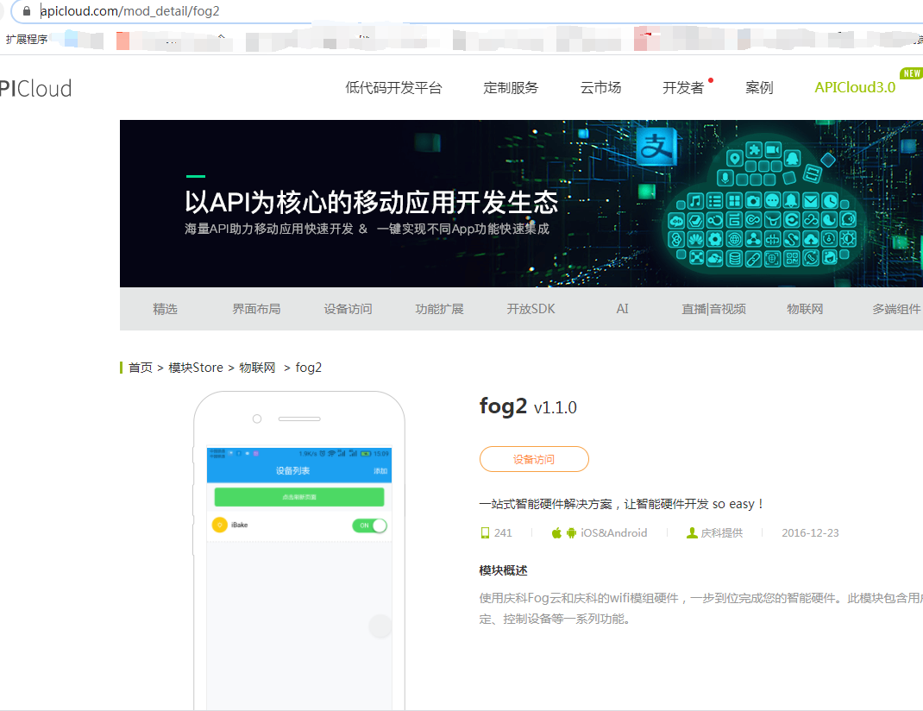
Task: Go to 模块Store breadcrumb link
Action: (196, 368)
